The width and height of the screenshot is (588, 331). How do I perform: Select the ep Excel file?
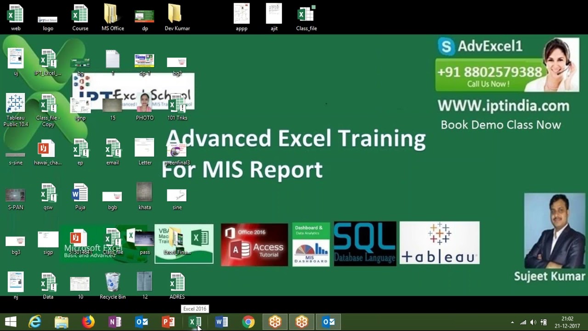pos(80,152)
